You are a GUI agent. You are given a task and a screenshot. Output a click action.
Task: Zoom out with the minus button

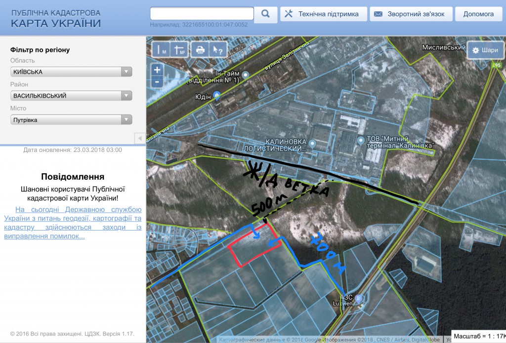point(157,81)
